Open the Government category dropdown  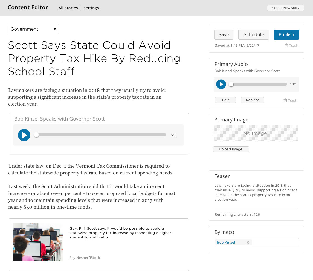33,29
